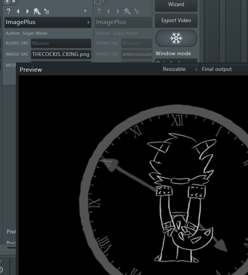Image resolution: width=248 pixels, height=275 pixels.
Task: Open the Window mode dropdown below its label
Action: (x=176, y=61)
